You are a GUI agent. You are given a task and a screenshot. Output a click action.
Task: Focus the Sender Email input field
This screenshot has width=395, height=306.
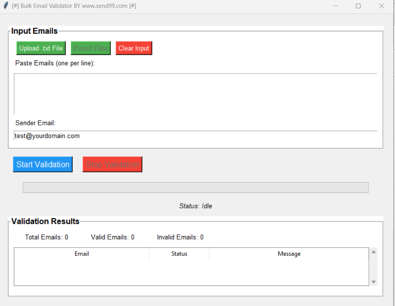pyautogui.click(x=195, y=136)
